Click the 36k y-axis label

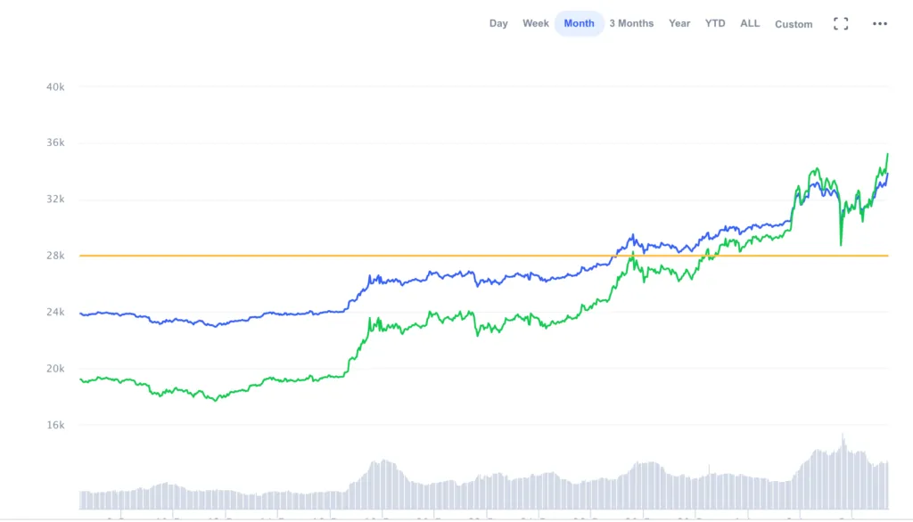(x=55, y=143)
